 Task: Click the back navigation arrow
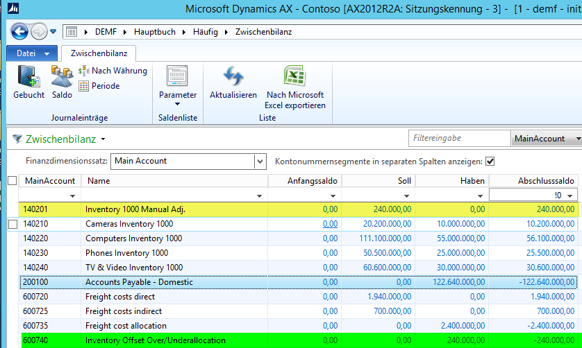point(19,32)
